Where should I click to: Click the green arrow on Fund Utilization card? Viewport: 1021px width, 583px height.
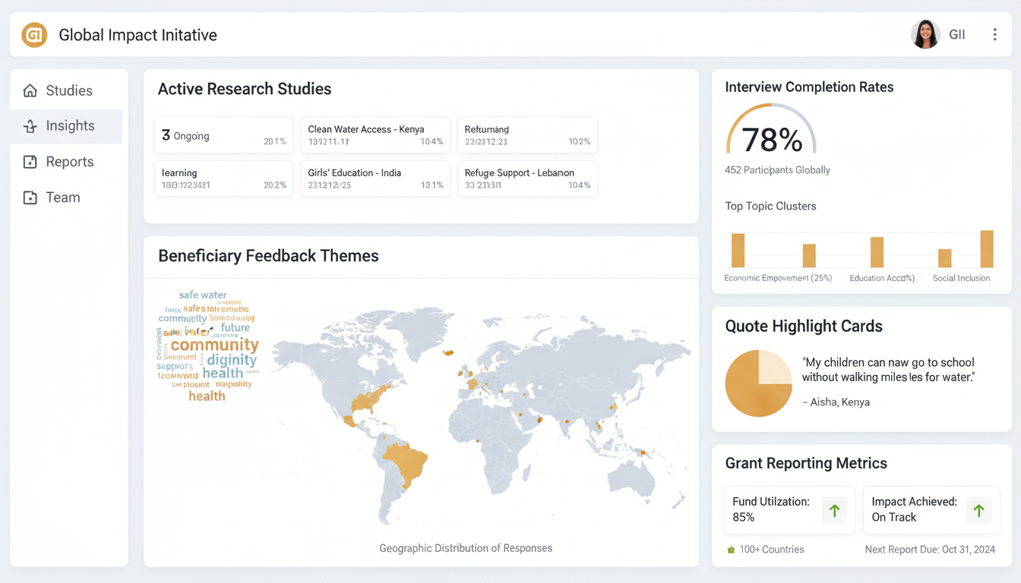[834, 510]
